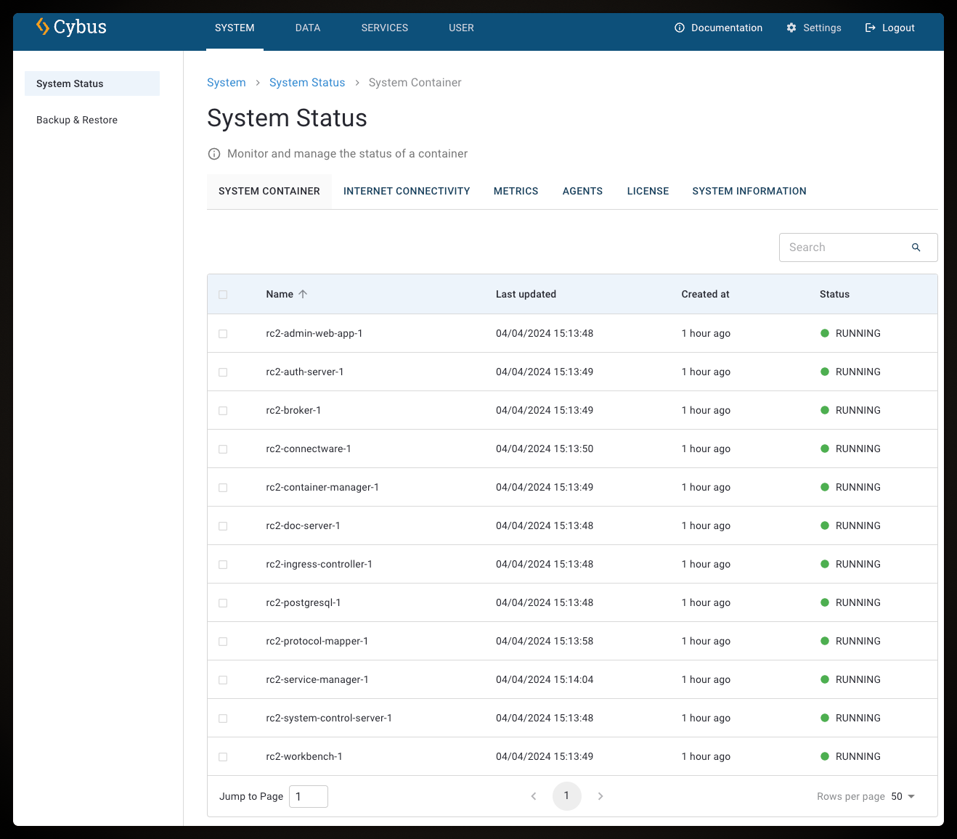Click the Logout icon

point(870,28)
